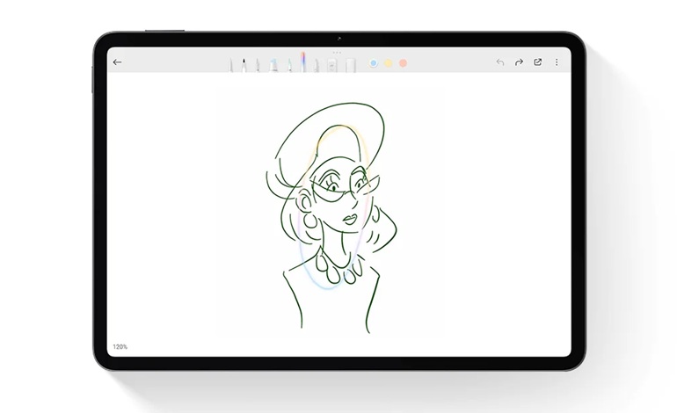Viewport: 677px width, 413px height.
Task: Choose the blue color swatch
Action: [x=373, y=63]
